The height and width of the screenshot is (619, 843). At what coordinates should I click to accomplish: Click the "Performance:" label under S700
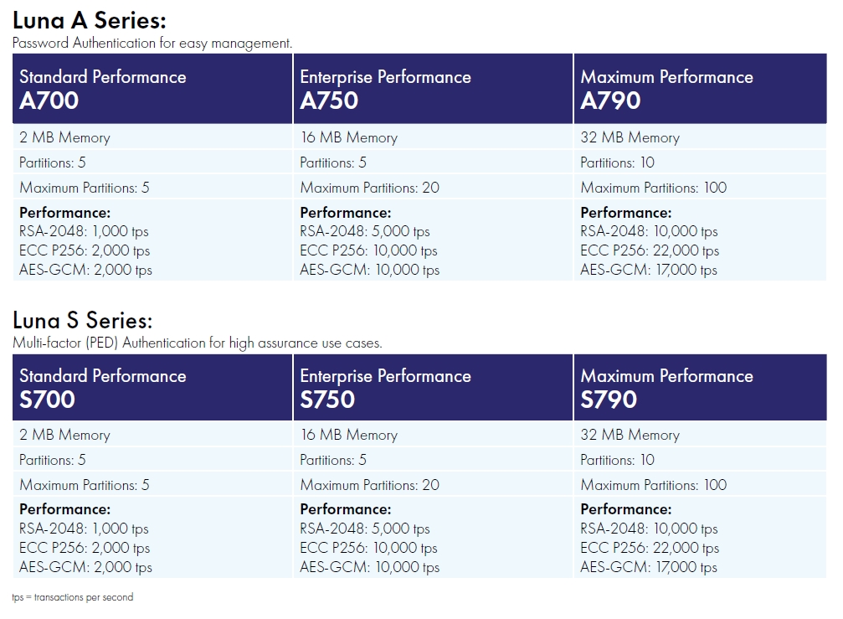pyautogui.click(x=64, y=509)
